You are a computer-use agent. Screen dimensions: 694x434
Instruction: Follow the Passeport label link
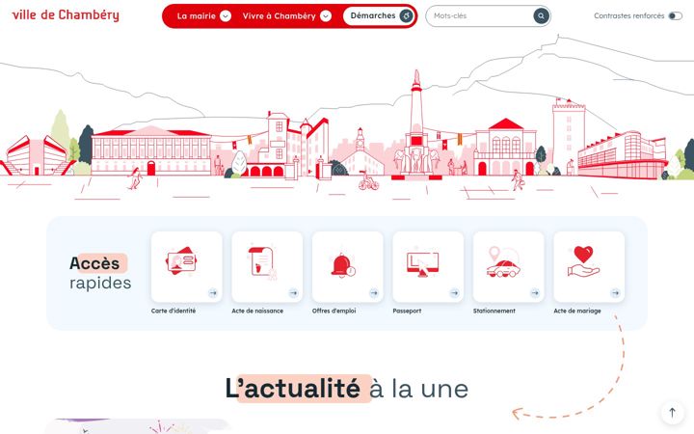tap(407, 311)
